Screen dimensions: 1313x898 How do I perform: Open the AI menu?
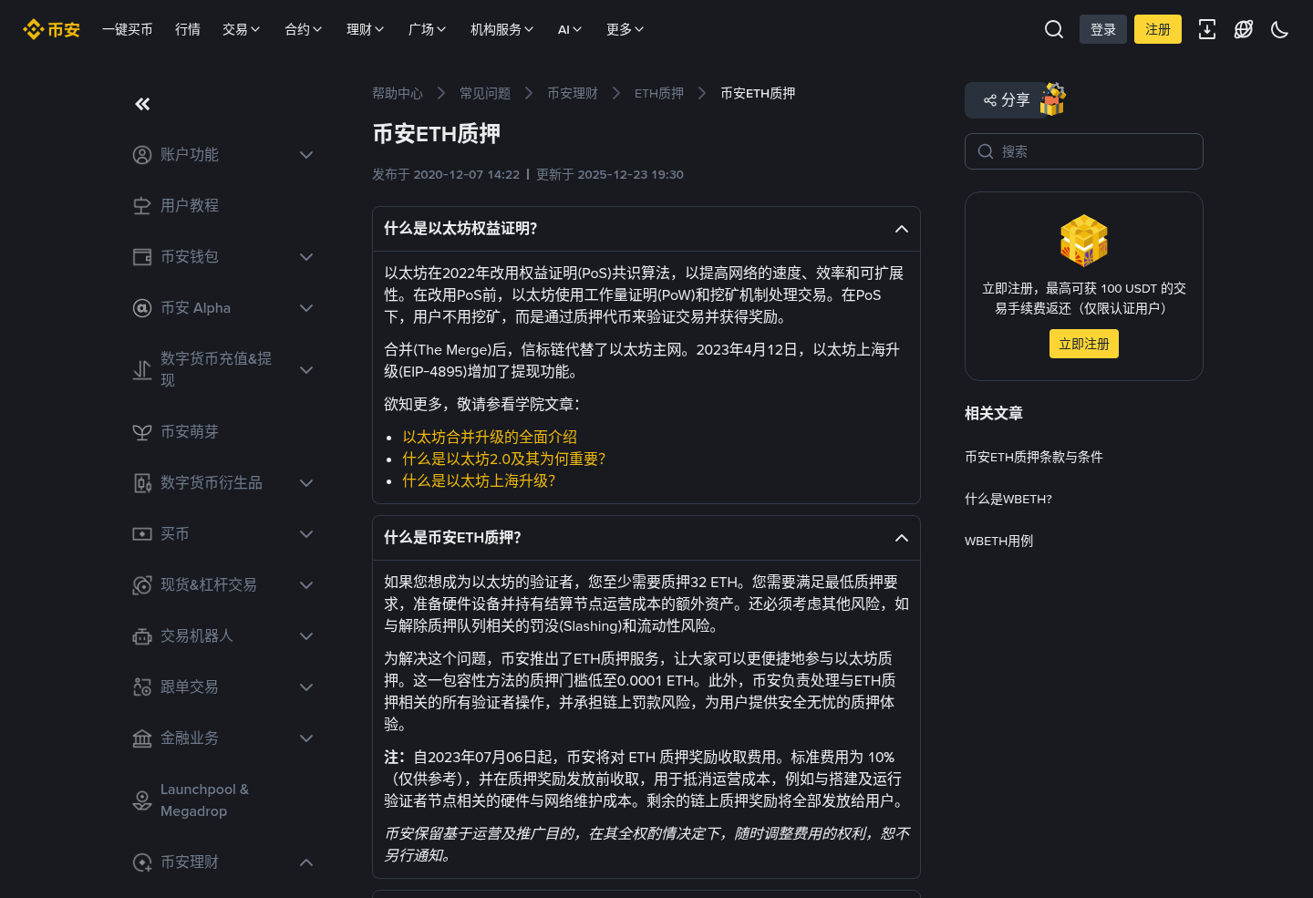[570, 29]
